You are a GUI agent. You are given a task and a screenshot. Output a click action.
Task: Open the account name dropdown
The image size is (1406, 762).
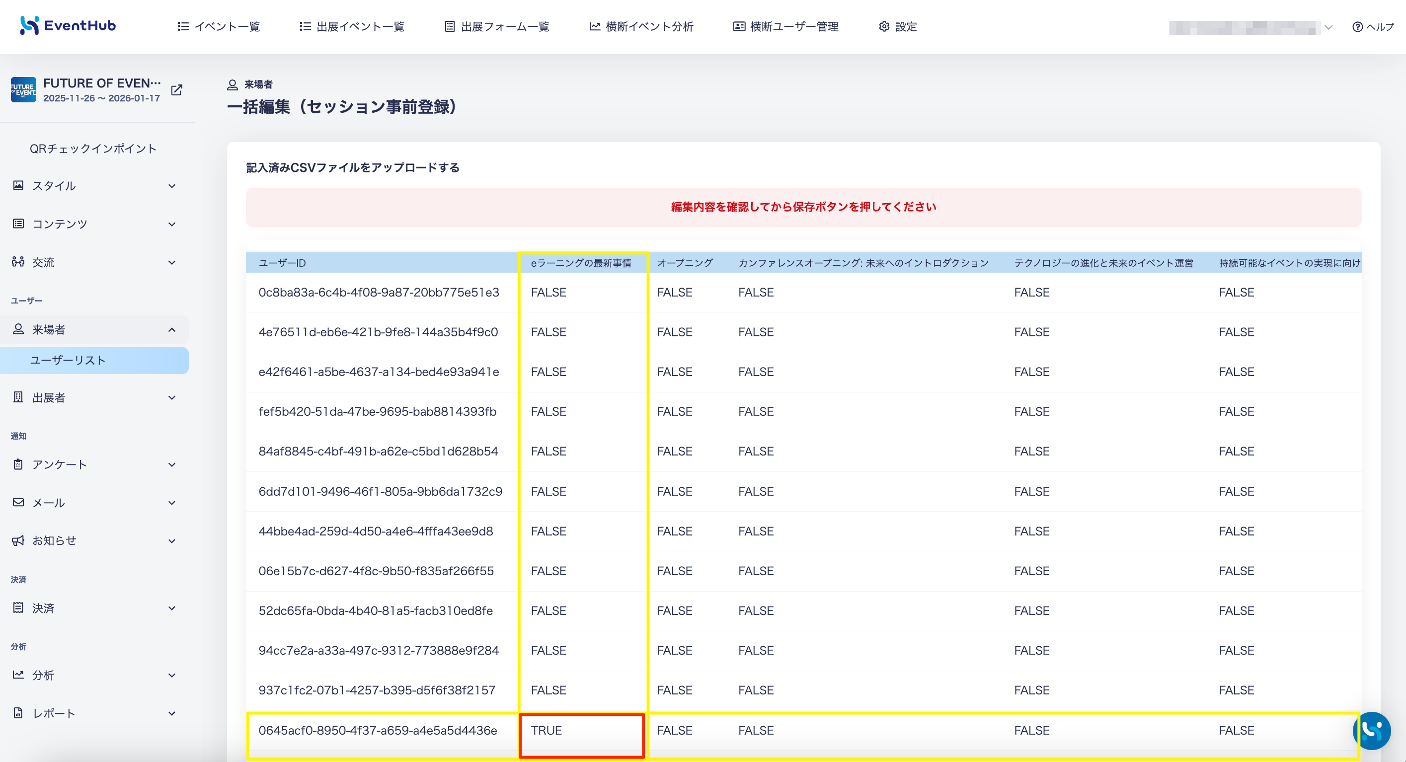[1251, 27]
